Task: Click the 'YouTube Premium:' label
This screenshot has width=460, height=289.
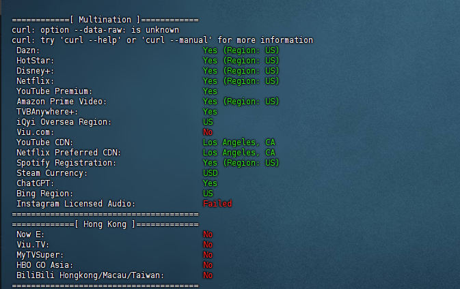Action: coord(55,91)
